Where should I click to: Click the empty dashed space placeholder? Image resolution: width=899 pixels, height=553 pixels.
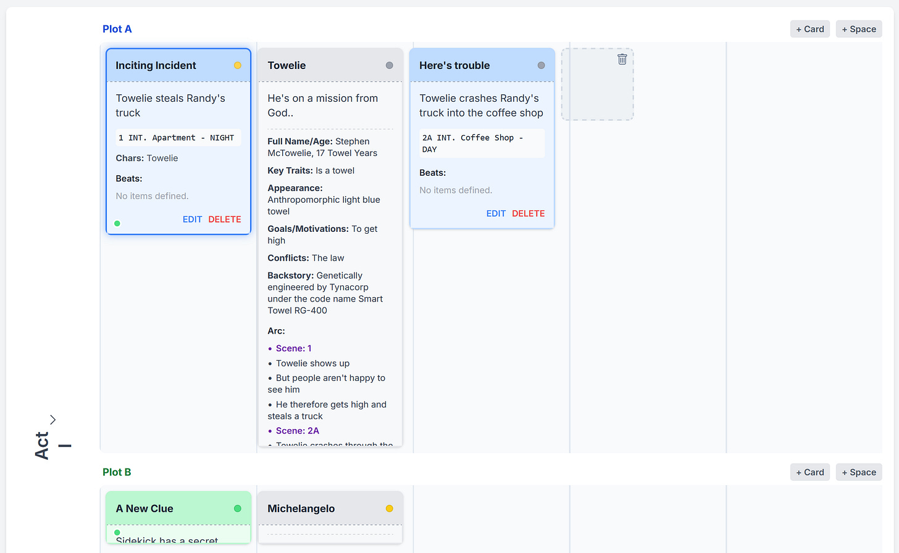click(x=597, y=84)
